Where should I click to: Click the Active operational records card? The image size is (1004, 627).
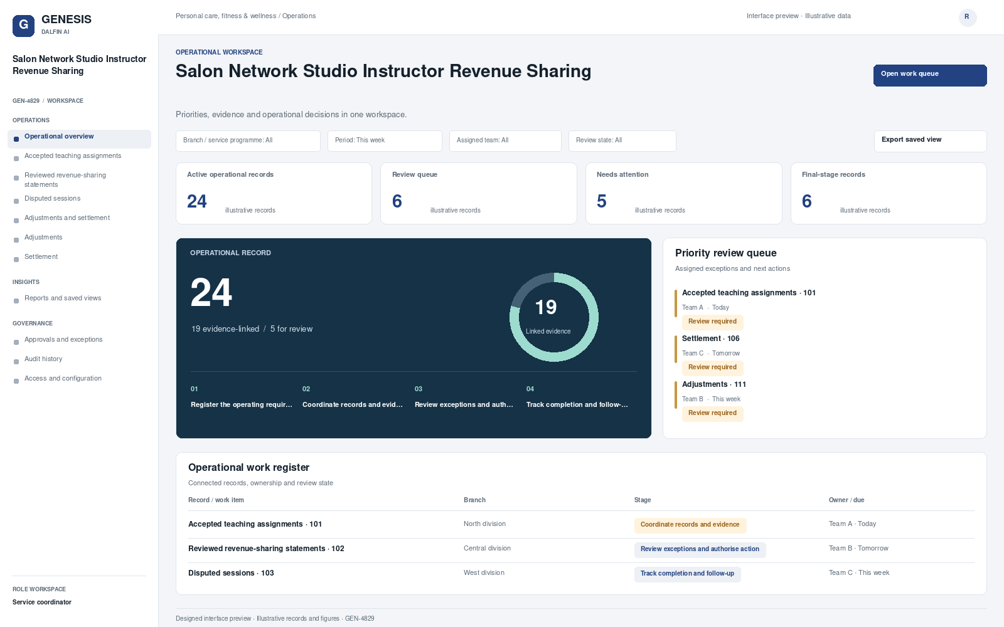click(274, 193)
